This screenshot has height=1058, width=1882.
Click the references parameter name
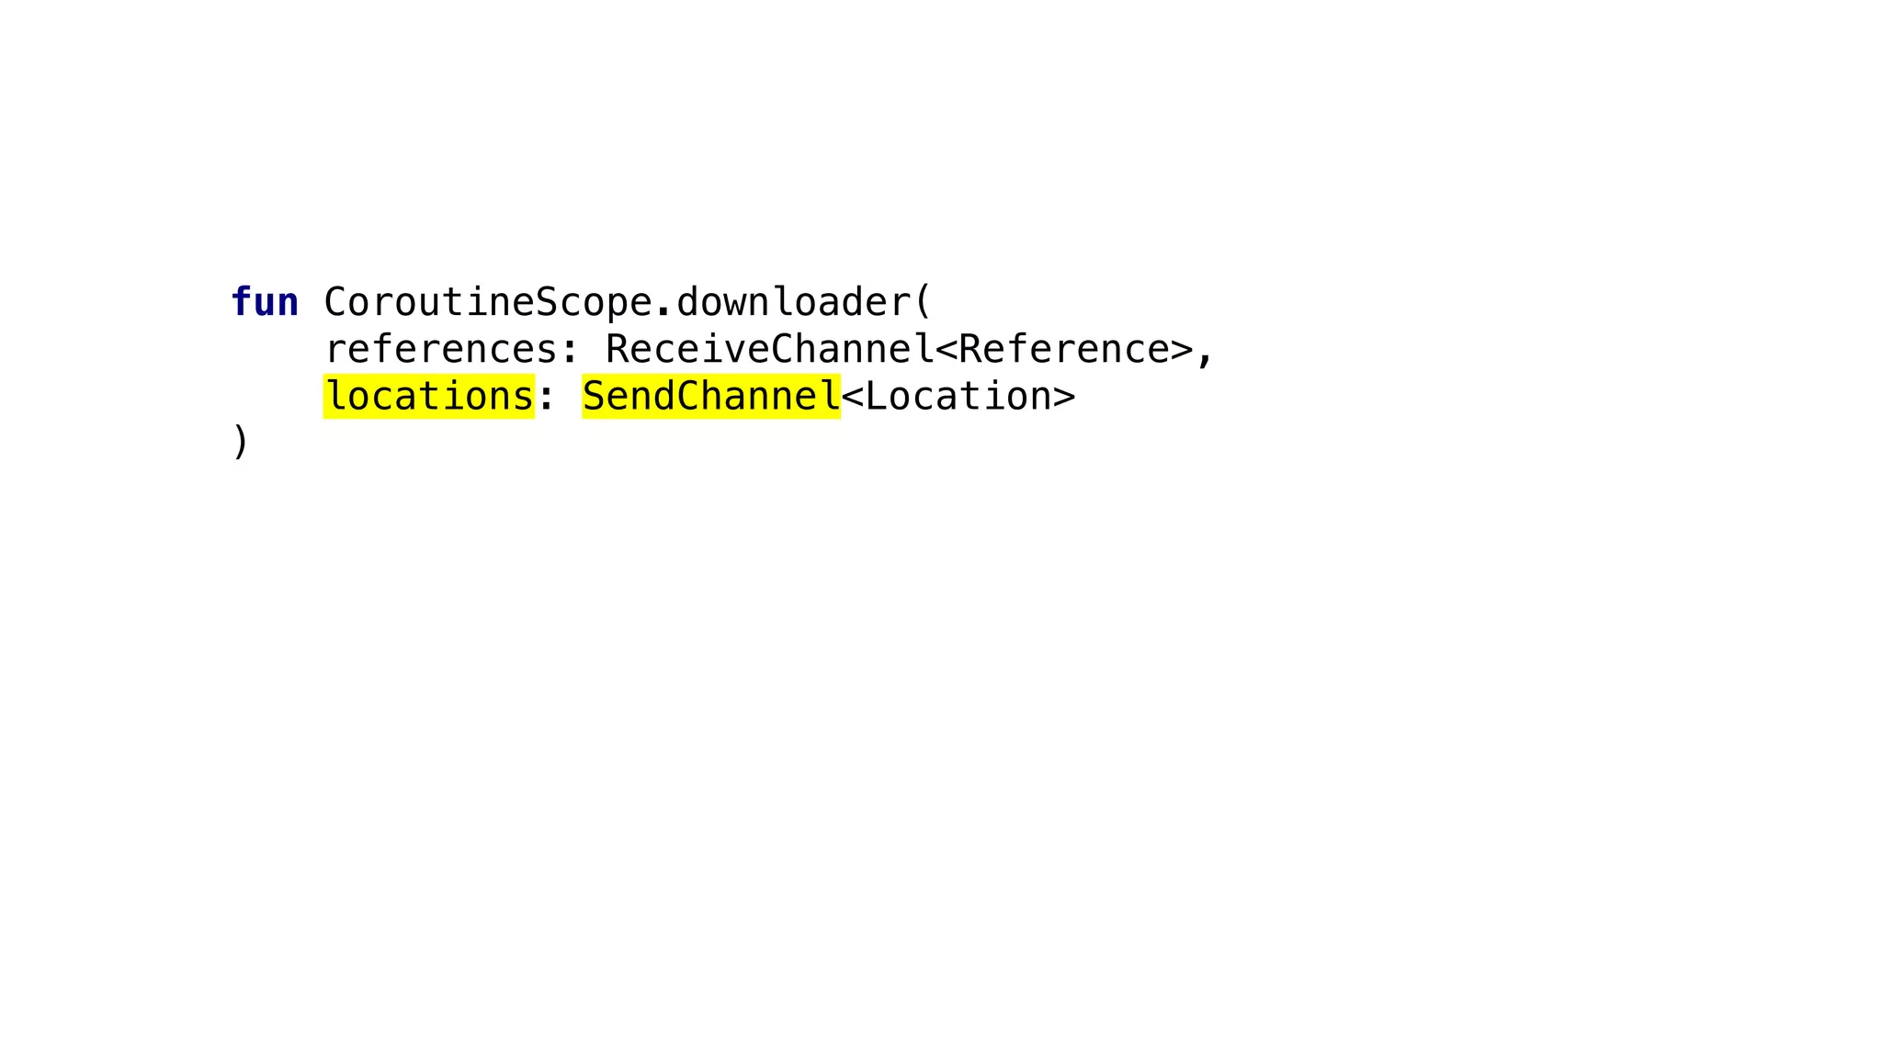pyautogui.click(x=441, y=350)
